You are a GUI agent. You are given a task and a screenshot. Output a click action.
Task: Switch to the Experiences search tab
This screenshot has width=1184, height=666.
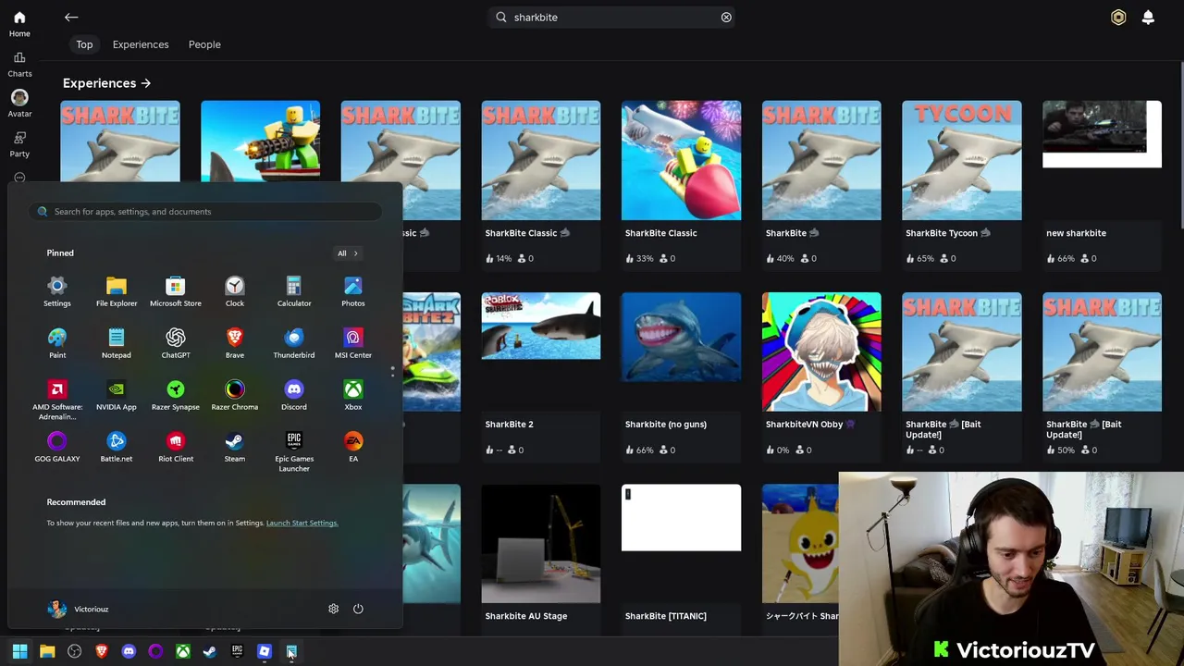click(141, 44)
